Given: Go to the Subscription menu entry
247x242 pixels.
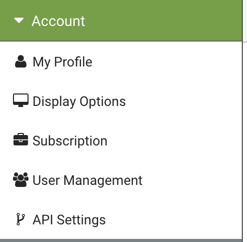Looking at the screenshot, I should tap(121, 140).
